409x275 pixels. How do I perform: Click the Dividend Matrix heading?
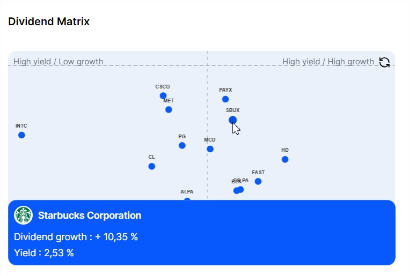pyautogui.click(x=49, y=21)
